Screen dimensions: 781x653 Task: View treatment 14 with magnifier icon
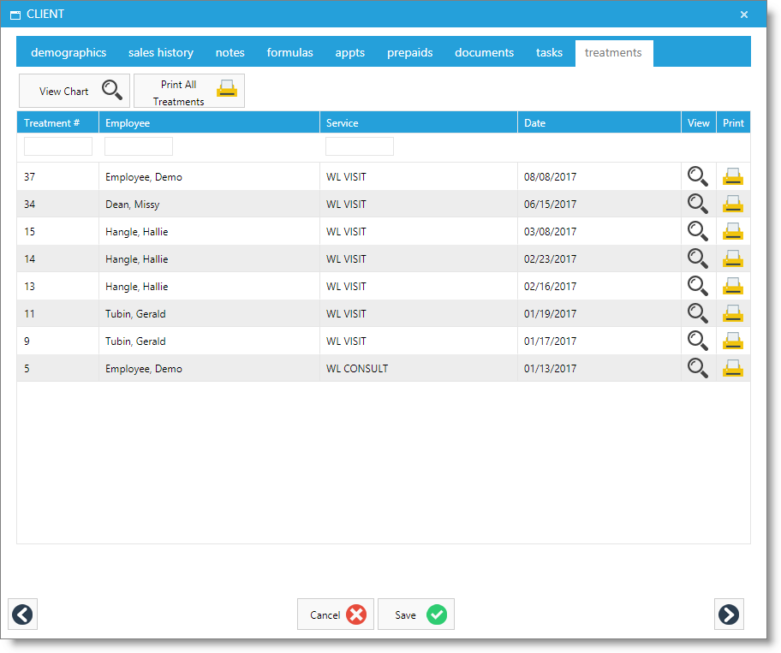[x=698, y=258]
